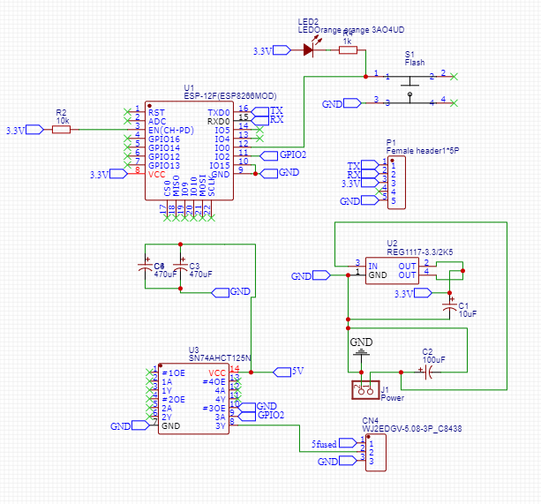Click the R2 10k resistor symbol
The image size is (541, 504).
coord(61,130)
